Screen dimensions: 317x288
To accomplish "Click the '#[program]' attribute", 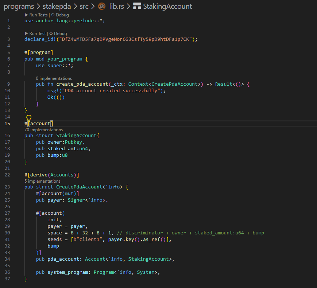I will pyautogui.click(x=39, y=52).
